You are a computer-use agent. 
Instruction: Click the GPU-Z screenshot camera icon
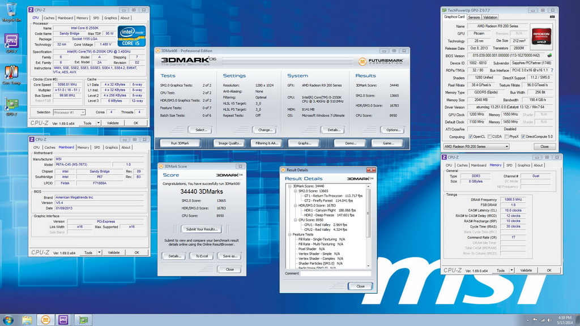tap(552, 17)
